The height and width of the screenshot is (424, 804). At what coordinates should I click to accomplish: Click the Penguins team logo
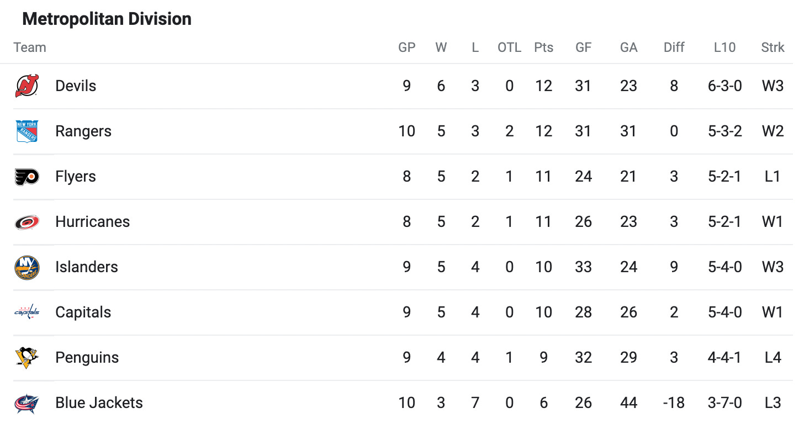coord(27,358)
